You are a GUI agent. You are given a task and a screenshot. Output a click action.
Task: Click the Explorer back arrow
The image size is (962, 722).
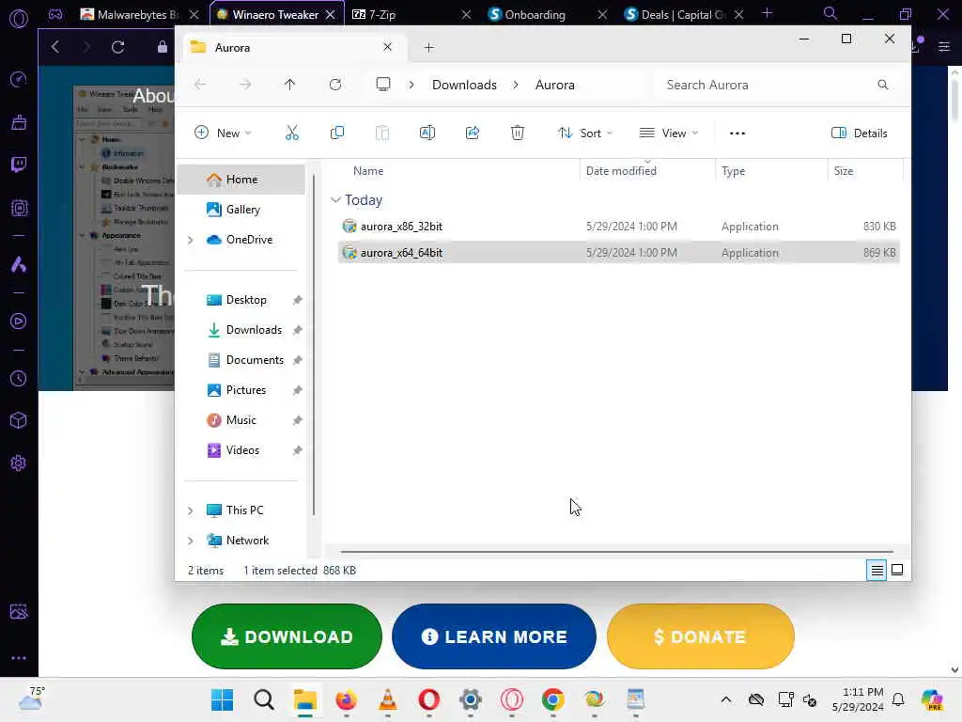200,85
